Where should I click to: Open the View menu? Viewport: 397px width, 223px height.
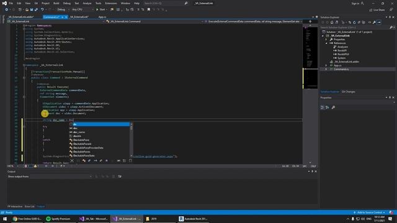tap(27, 3)
